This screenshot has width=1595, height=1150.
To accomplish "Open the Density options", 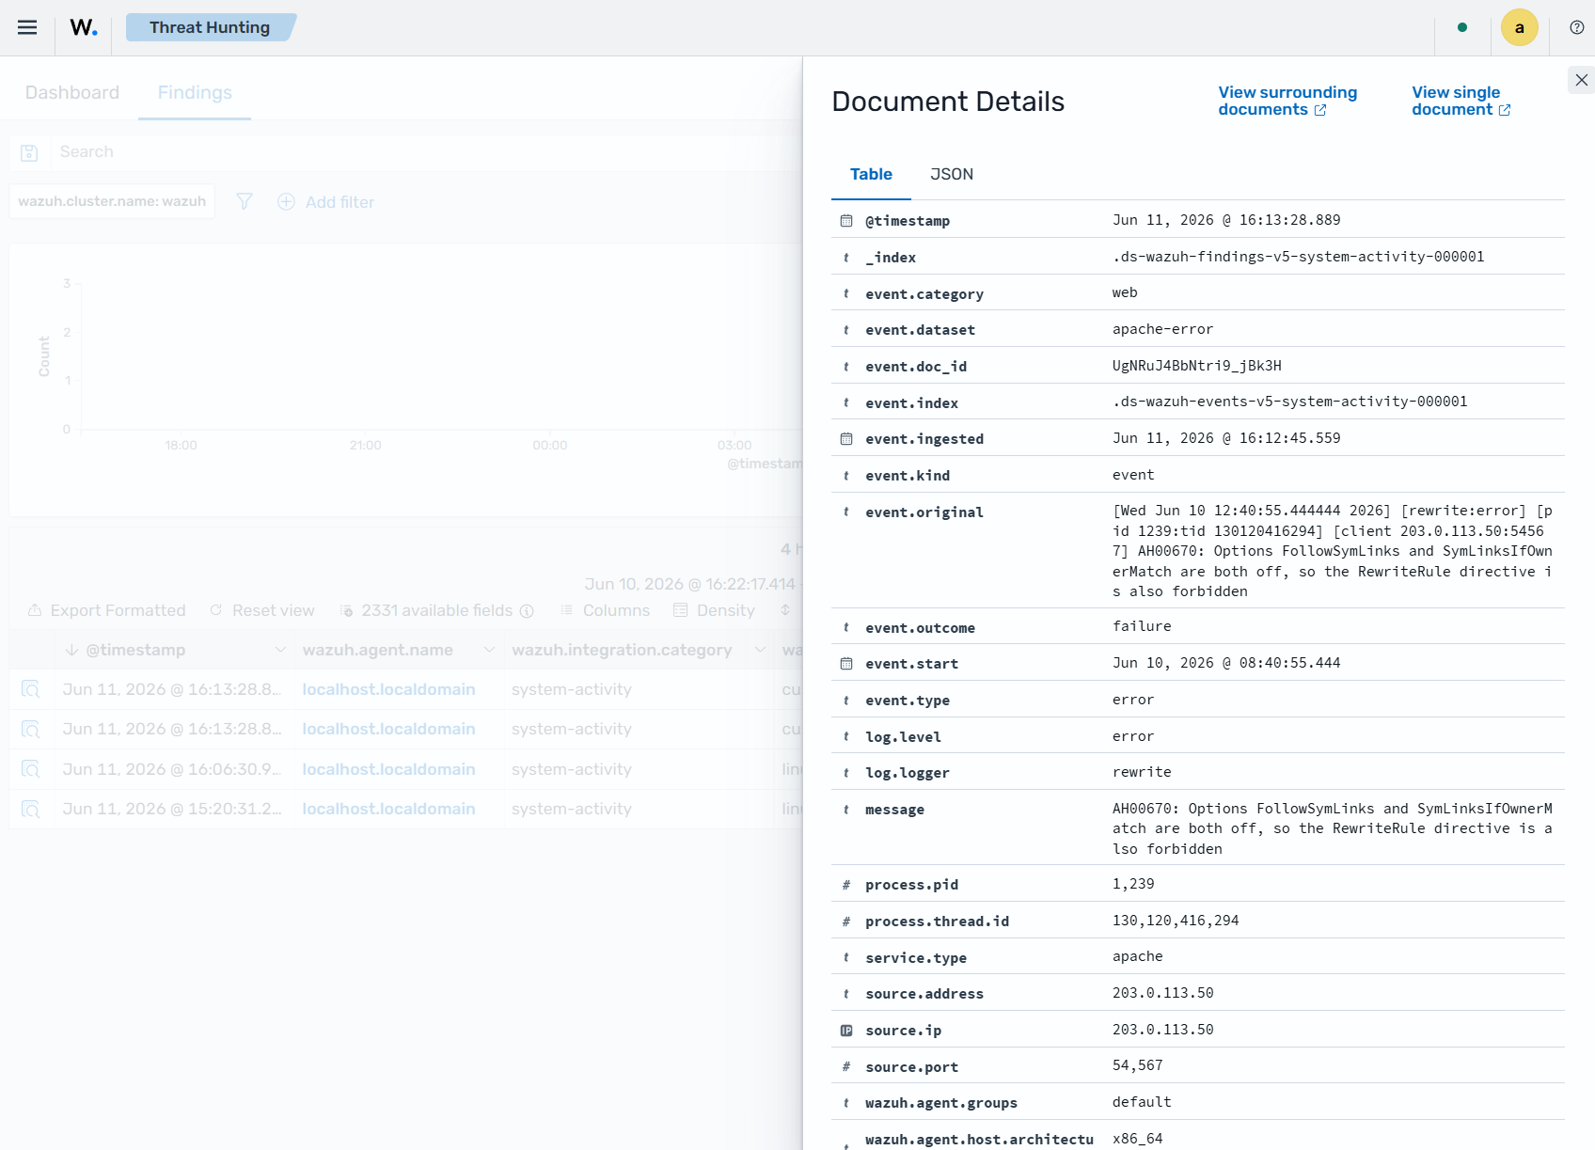I will tap(715, 610).
